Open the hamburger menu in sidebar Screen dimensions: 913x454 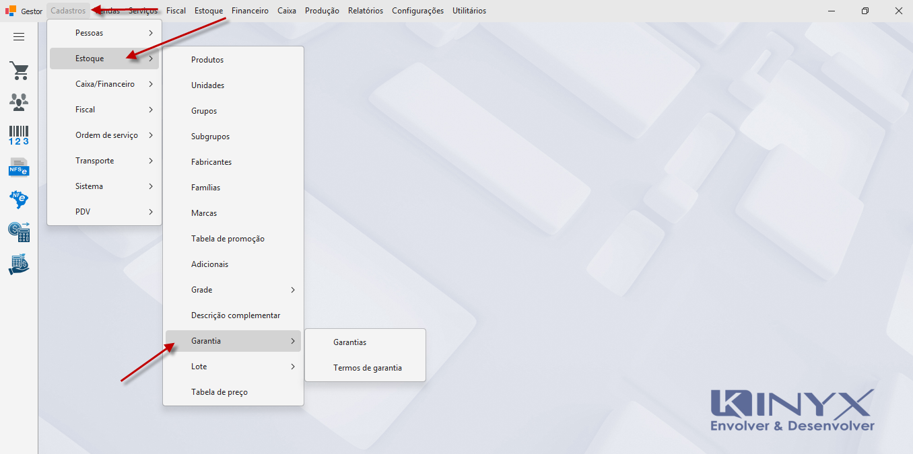[x=19, y=37]
